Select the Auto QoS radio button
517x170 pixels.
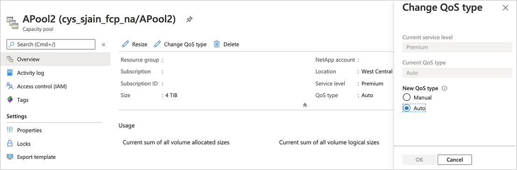406,108
